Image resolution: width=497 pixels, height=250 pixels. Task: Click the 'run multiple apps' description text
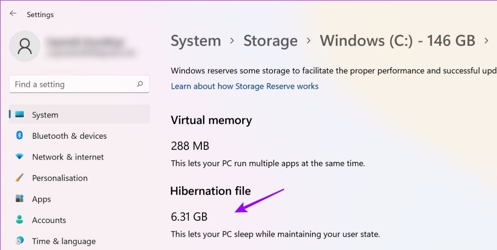268,164
